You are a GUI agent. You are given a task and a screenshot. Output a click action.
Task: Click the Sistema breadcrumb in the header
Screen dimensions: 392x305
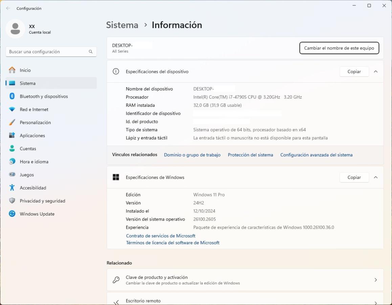pos(122,25)
